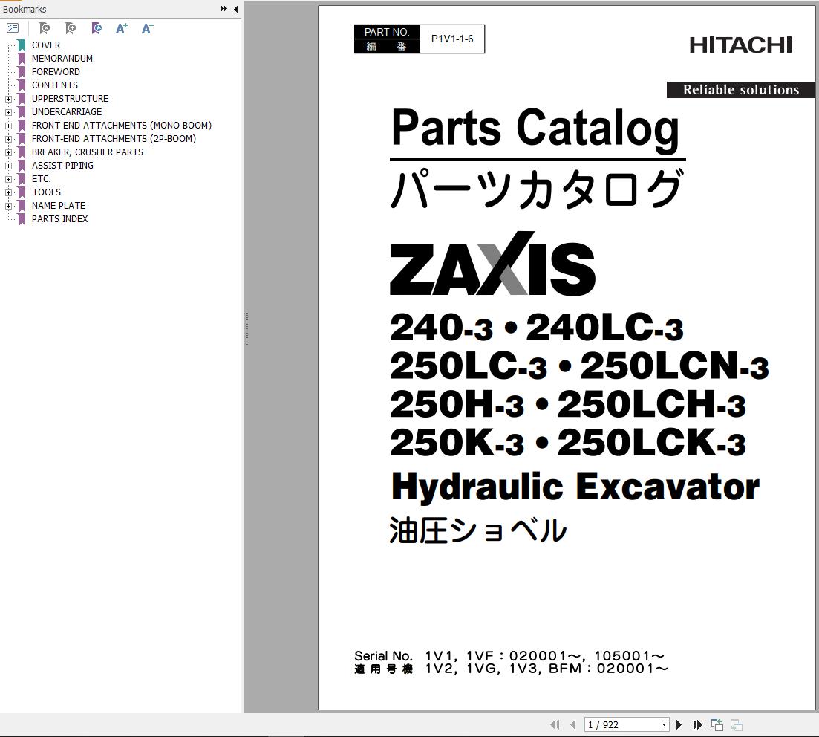The image size is (819, 737).
Task: Select the ETC. bookmark label
Action: click(x=42, y=179)
